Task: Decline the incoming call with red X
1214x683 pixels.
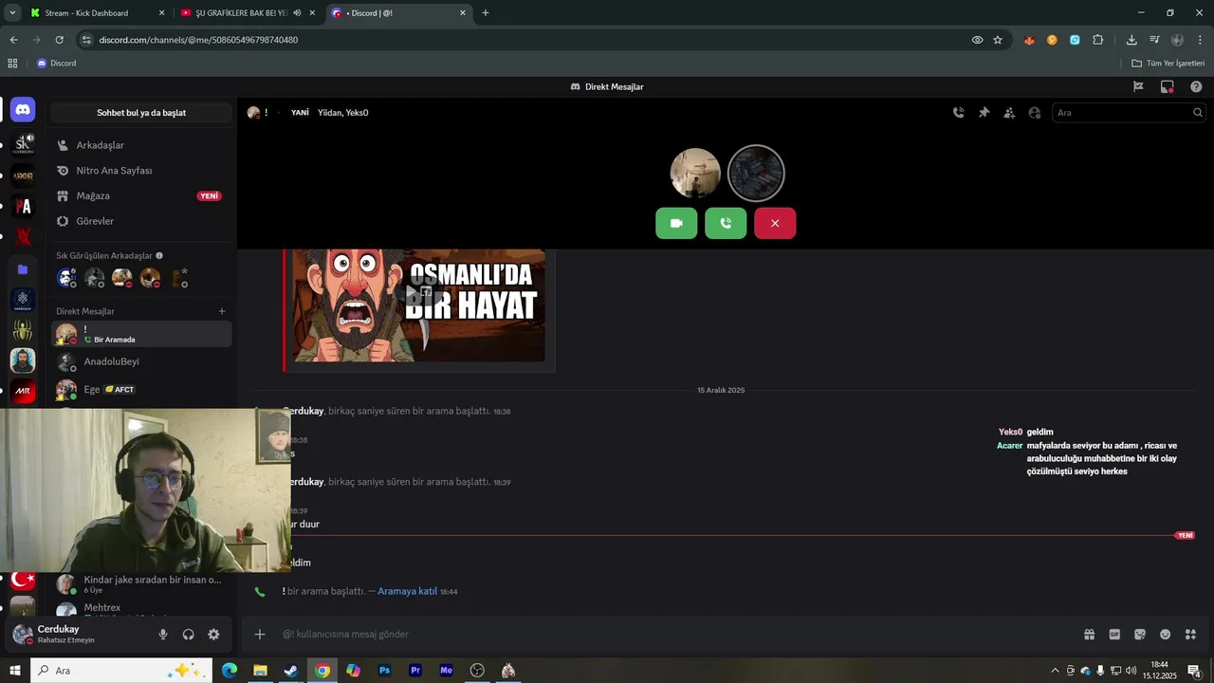Action: click(775, 223)
